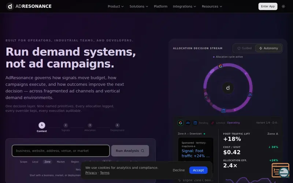
Task: Select the Meta channel icon in status row
Action: point(188,123)
